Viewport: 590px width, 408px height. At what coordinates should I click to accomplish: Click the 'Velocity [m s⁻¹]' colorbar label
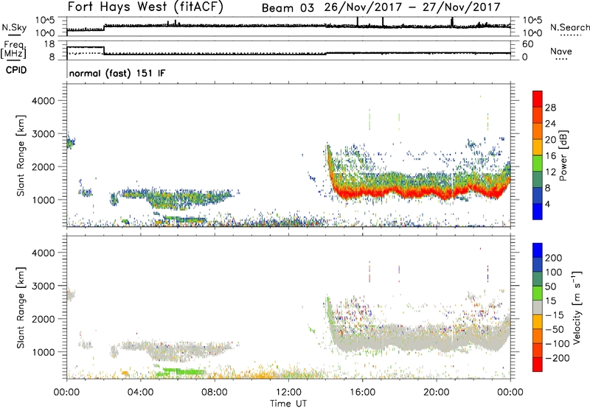(577, 307)
